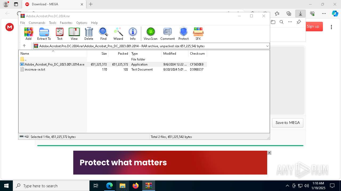Open Edge Settings and more menu
The width and height of the screenshot is (341, 191).
pyautogui.click(x=324, y=14)
